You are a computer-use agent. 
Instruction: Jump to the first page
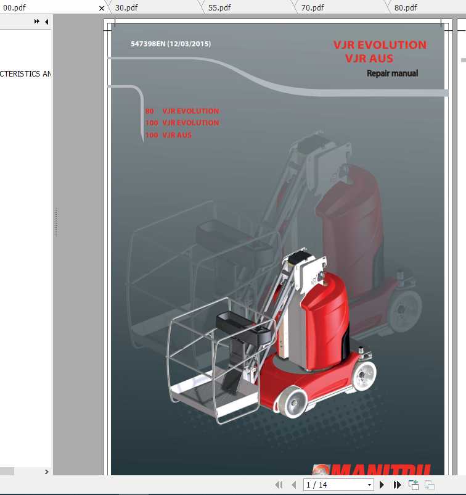click(x=279, y=485)
